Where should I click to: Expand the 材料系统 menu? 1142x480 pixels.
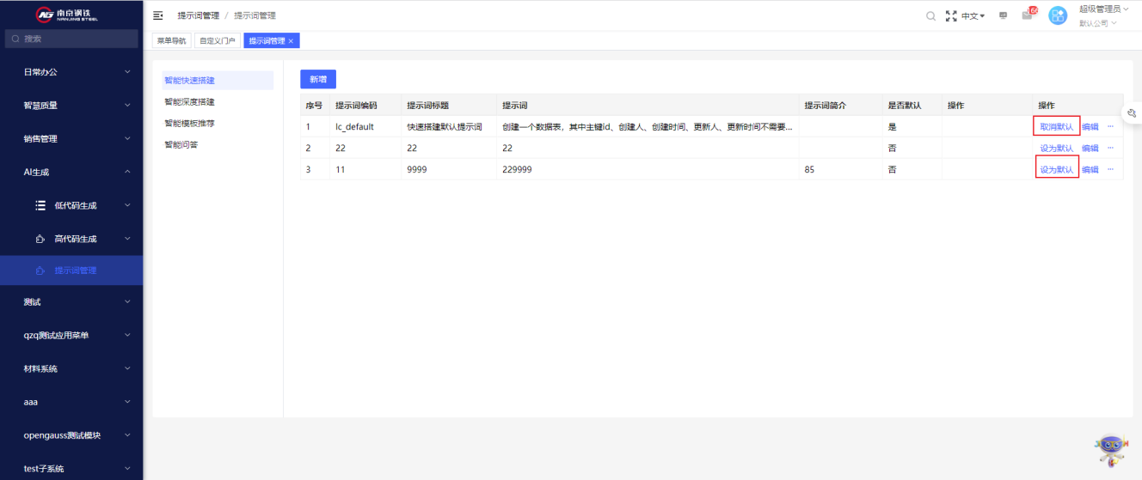tap(71, 368)
